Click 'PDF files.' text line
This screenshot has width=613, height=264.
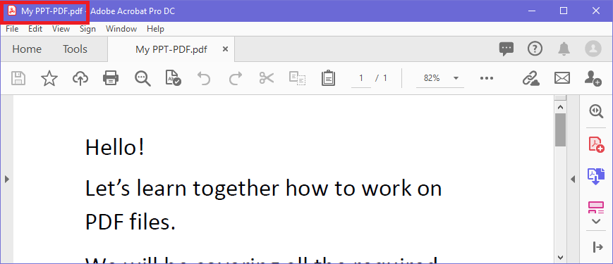click(131, 222)
